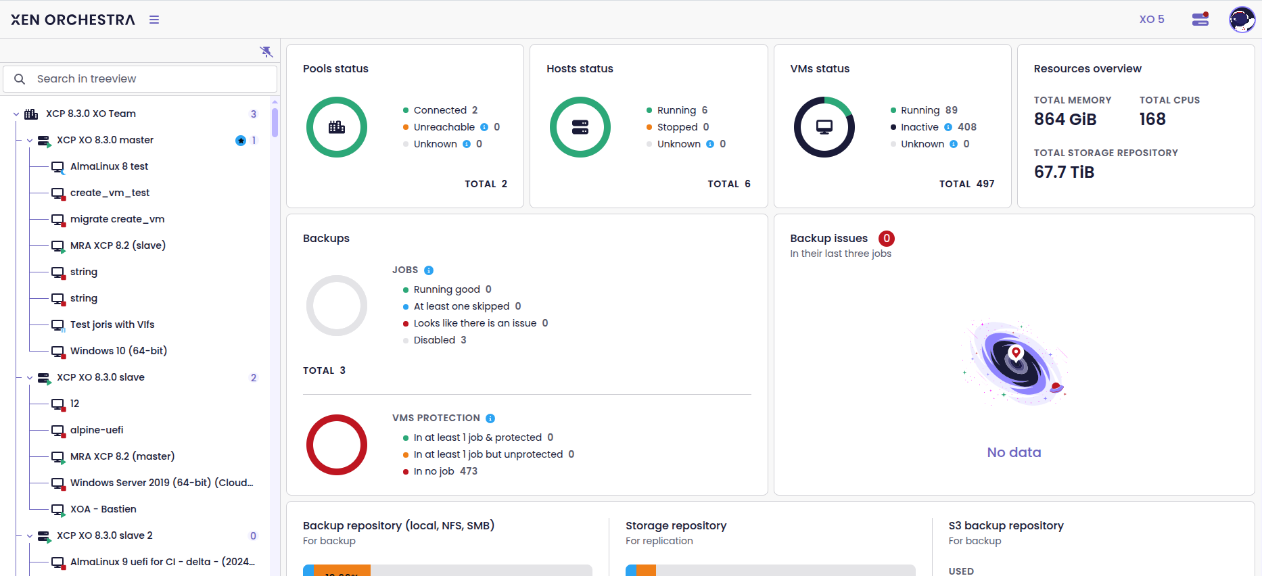Collapse the XCP XO 8.3.0 slave host

coord(30,378)
